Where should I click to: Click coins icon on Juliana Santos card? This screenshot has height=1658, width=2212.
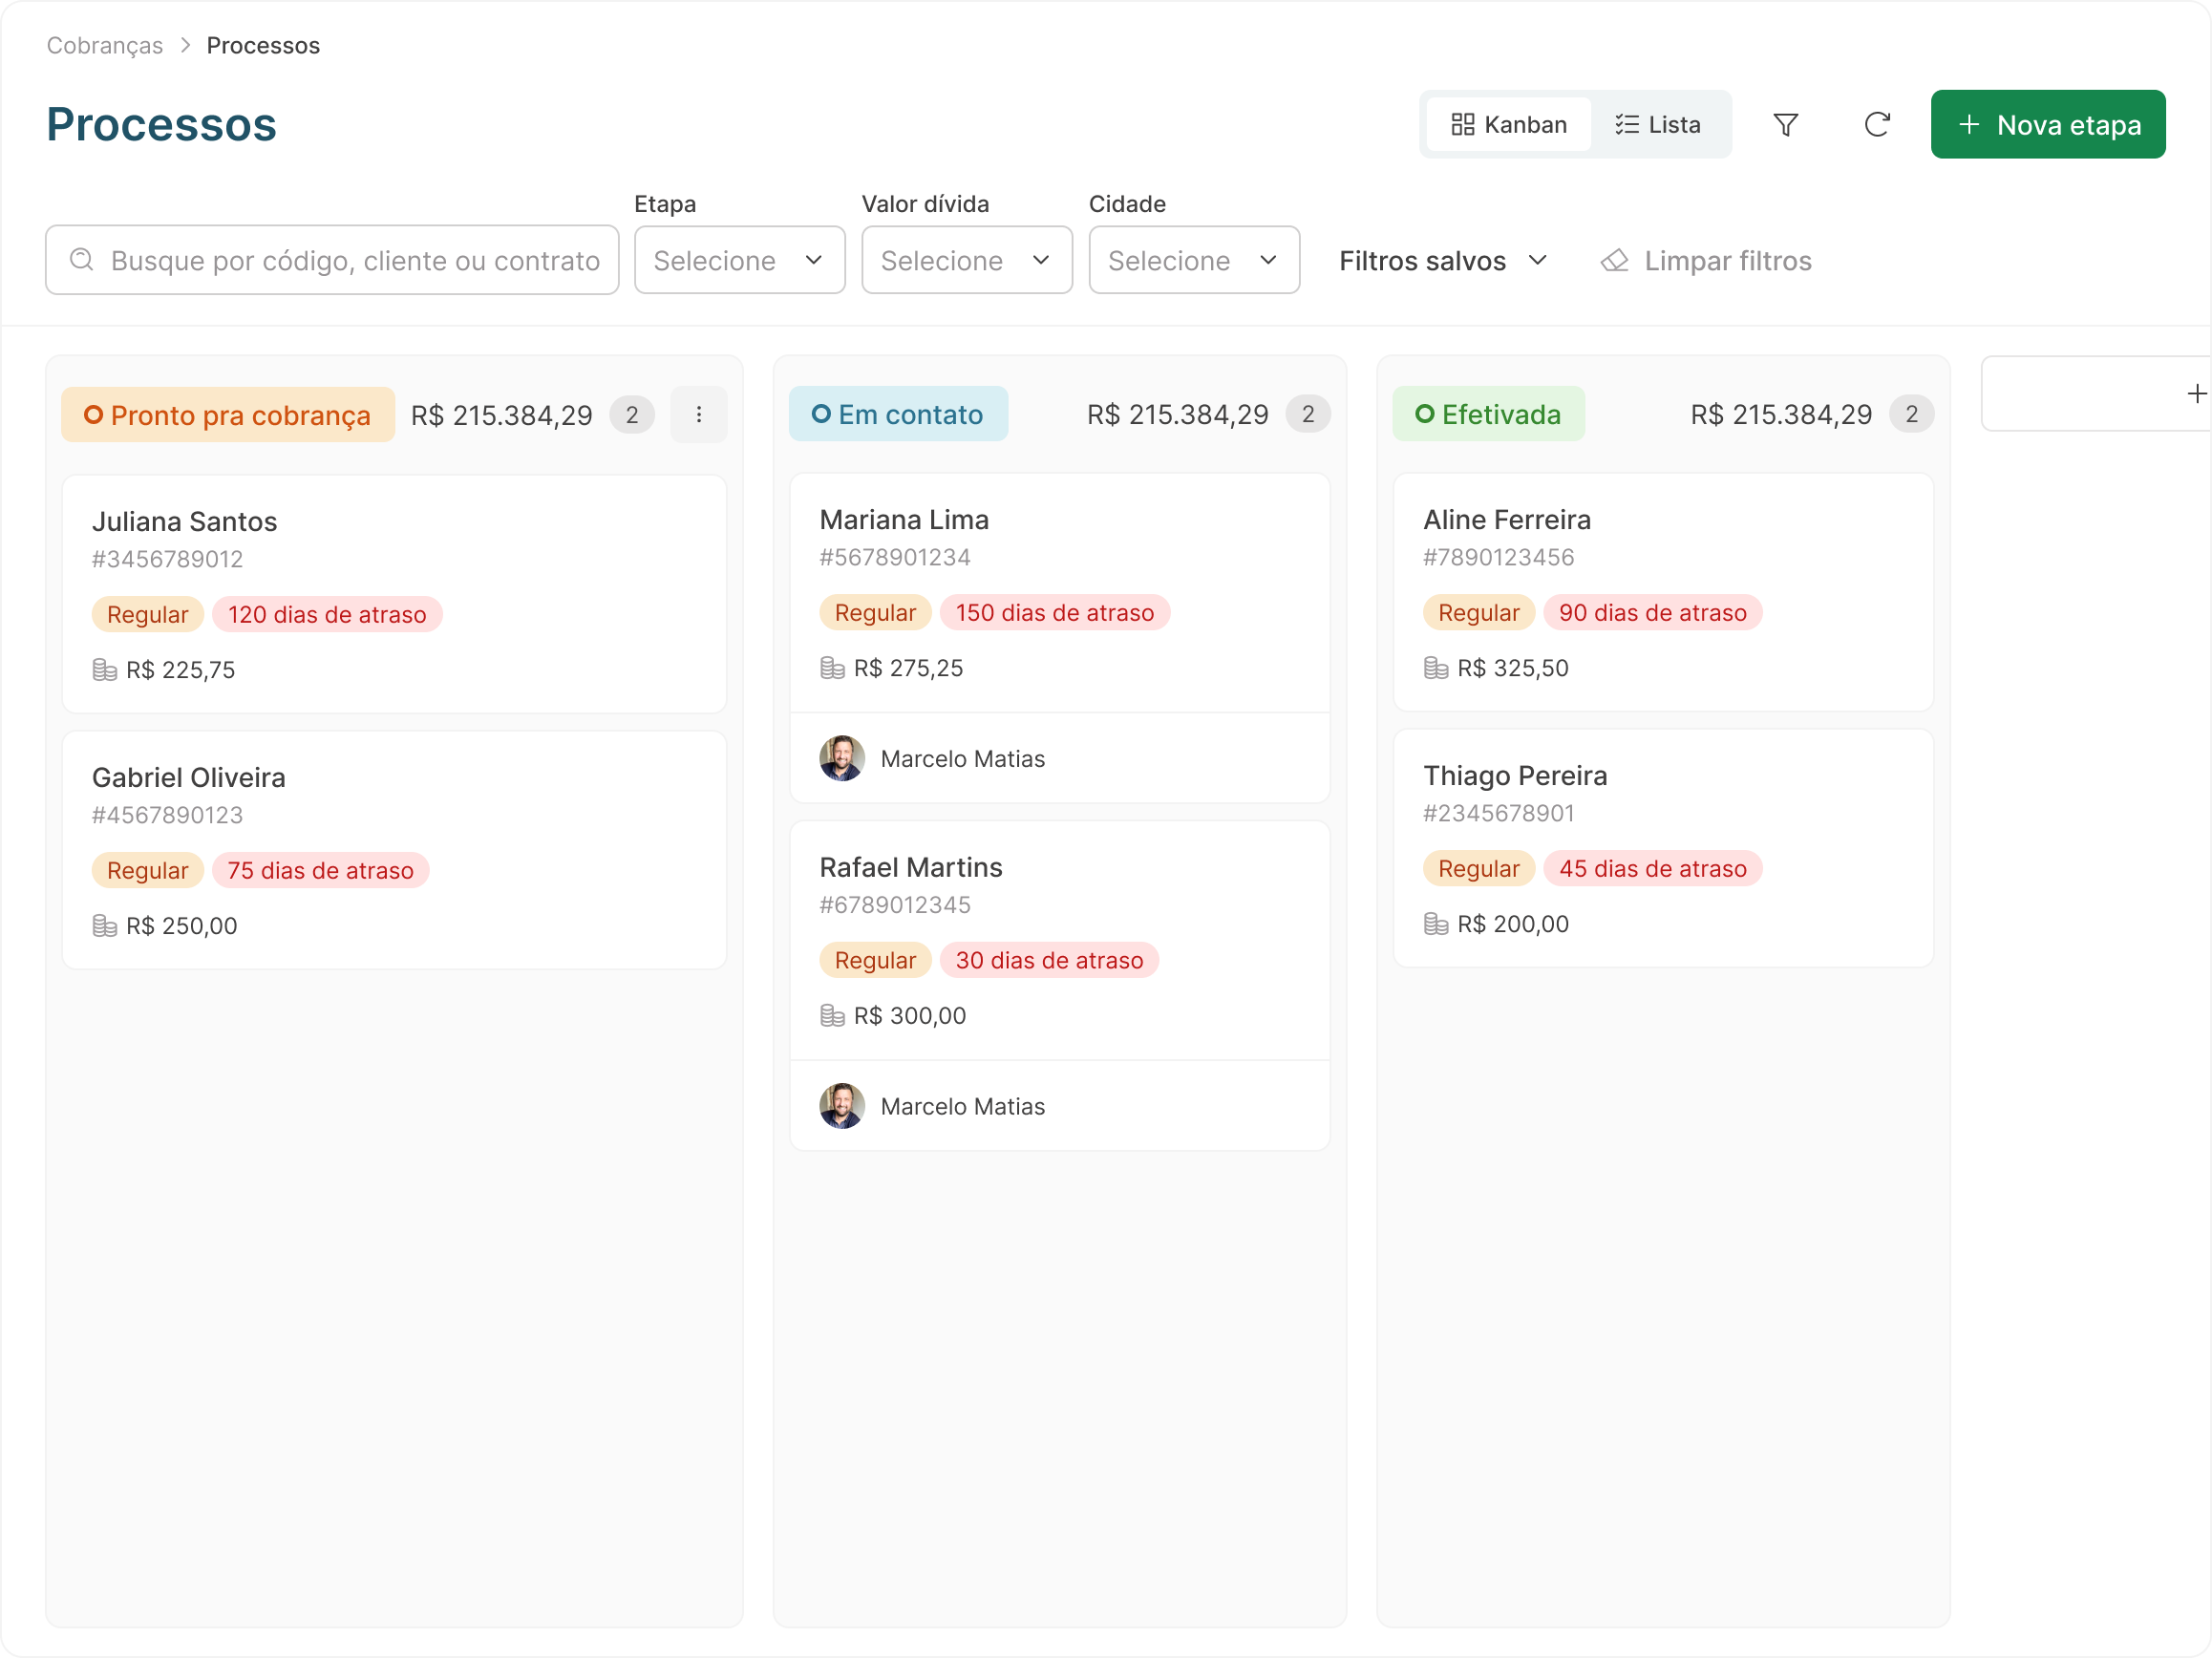(x=105, y=670)
